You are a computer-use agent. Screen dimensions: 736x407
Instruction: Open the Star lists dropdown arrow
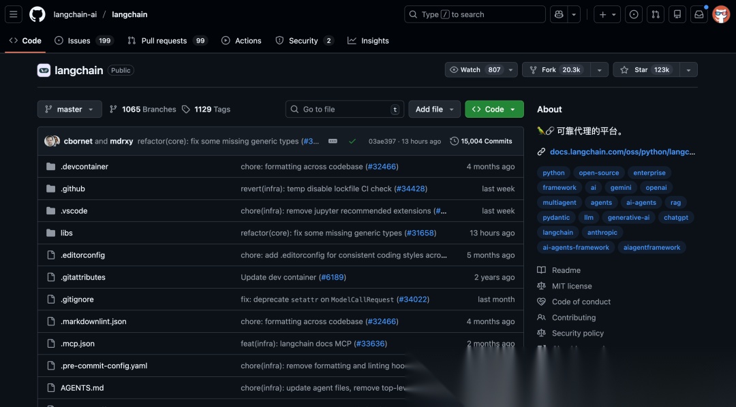click(688, 70)
